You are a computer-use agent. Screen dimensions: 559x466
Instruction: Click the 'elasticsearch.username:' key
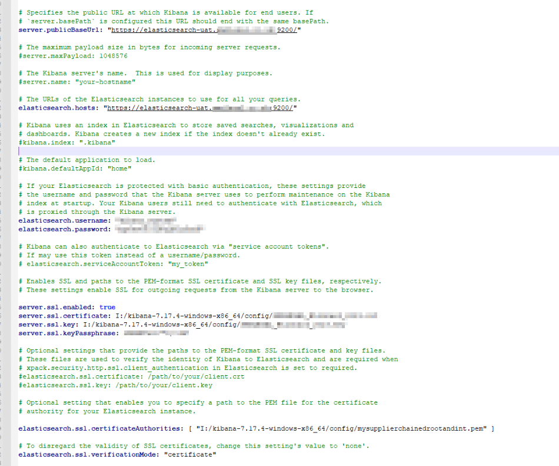(x=65, y=220)
